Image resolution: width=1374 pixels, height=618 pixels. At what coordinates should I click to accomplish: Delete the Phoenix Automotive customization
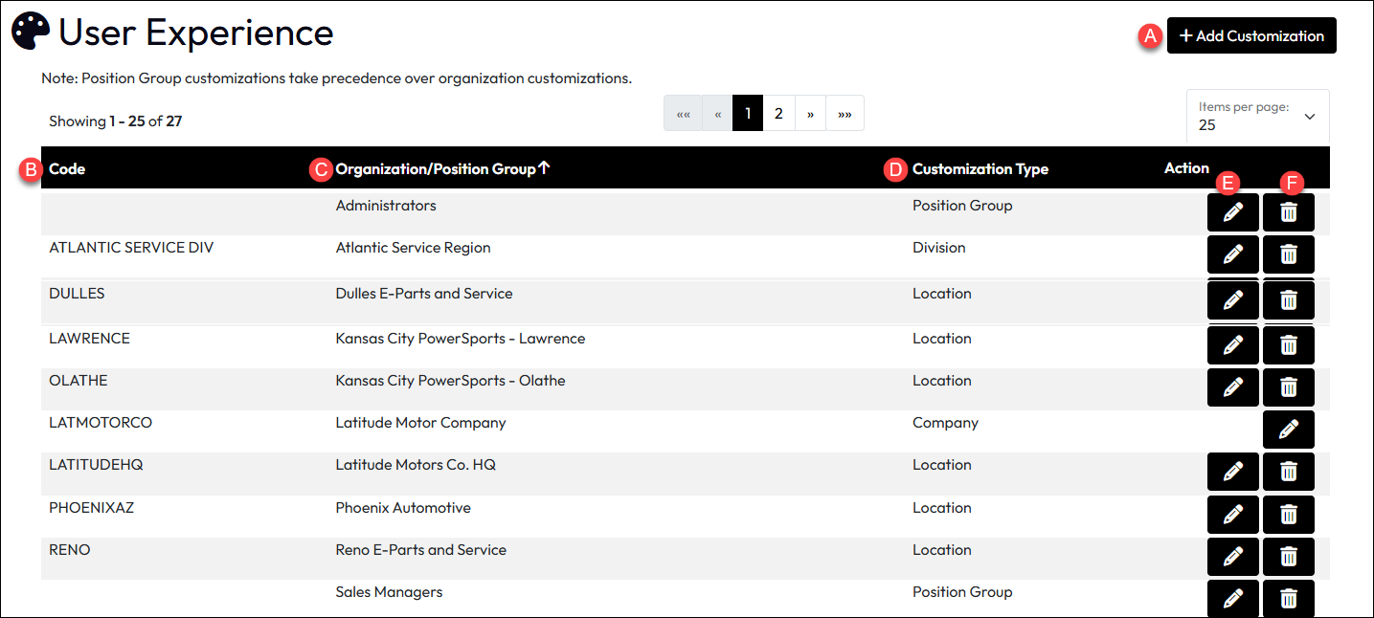(x=1289, y=515)
